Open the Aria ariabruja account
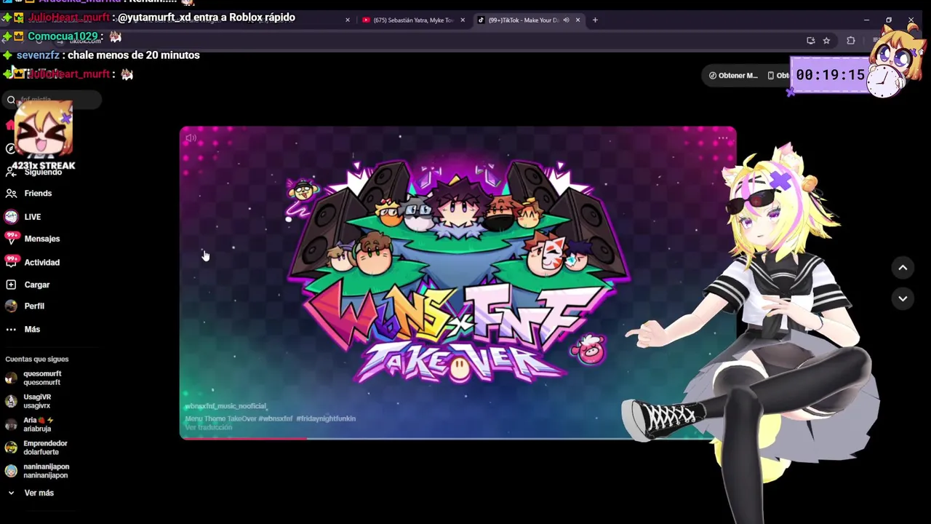Screen dimensions: 931x524 click(x=39, y=425)
